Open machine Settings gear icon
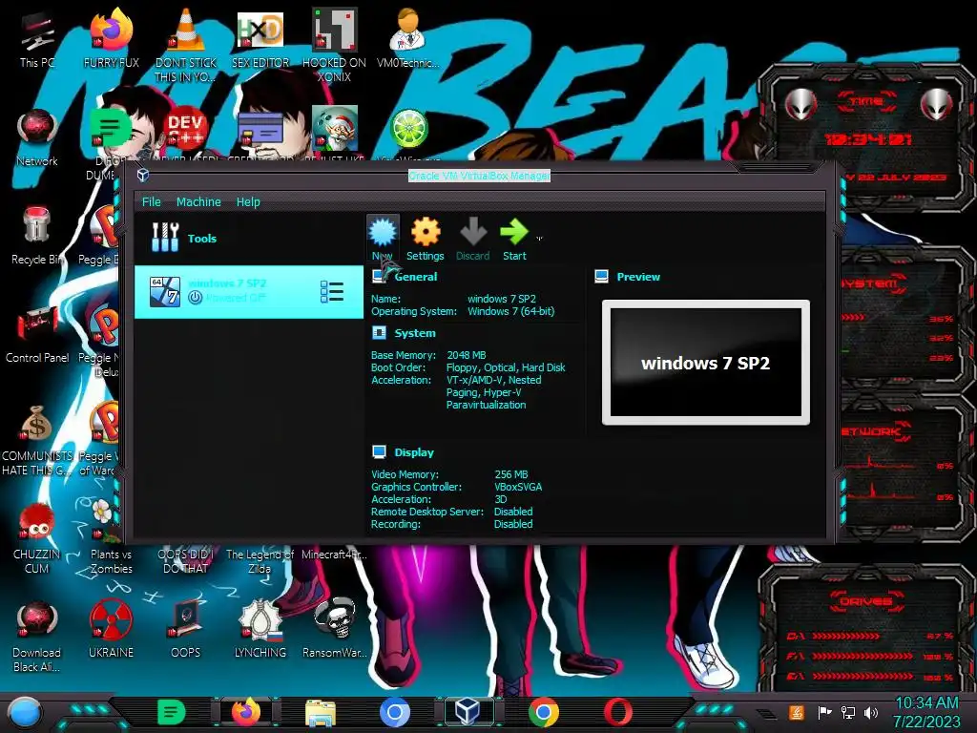The width and height of the screenshot is (977, 733). tap(425, 239)
